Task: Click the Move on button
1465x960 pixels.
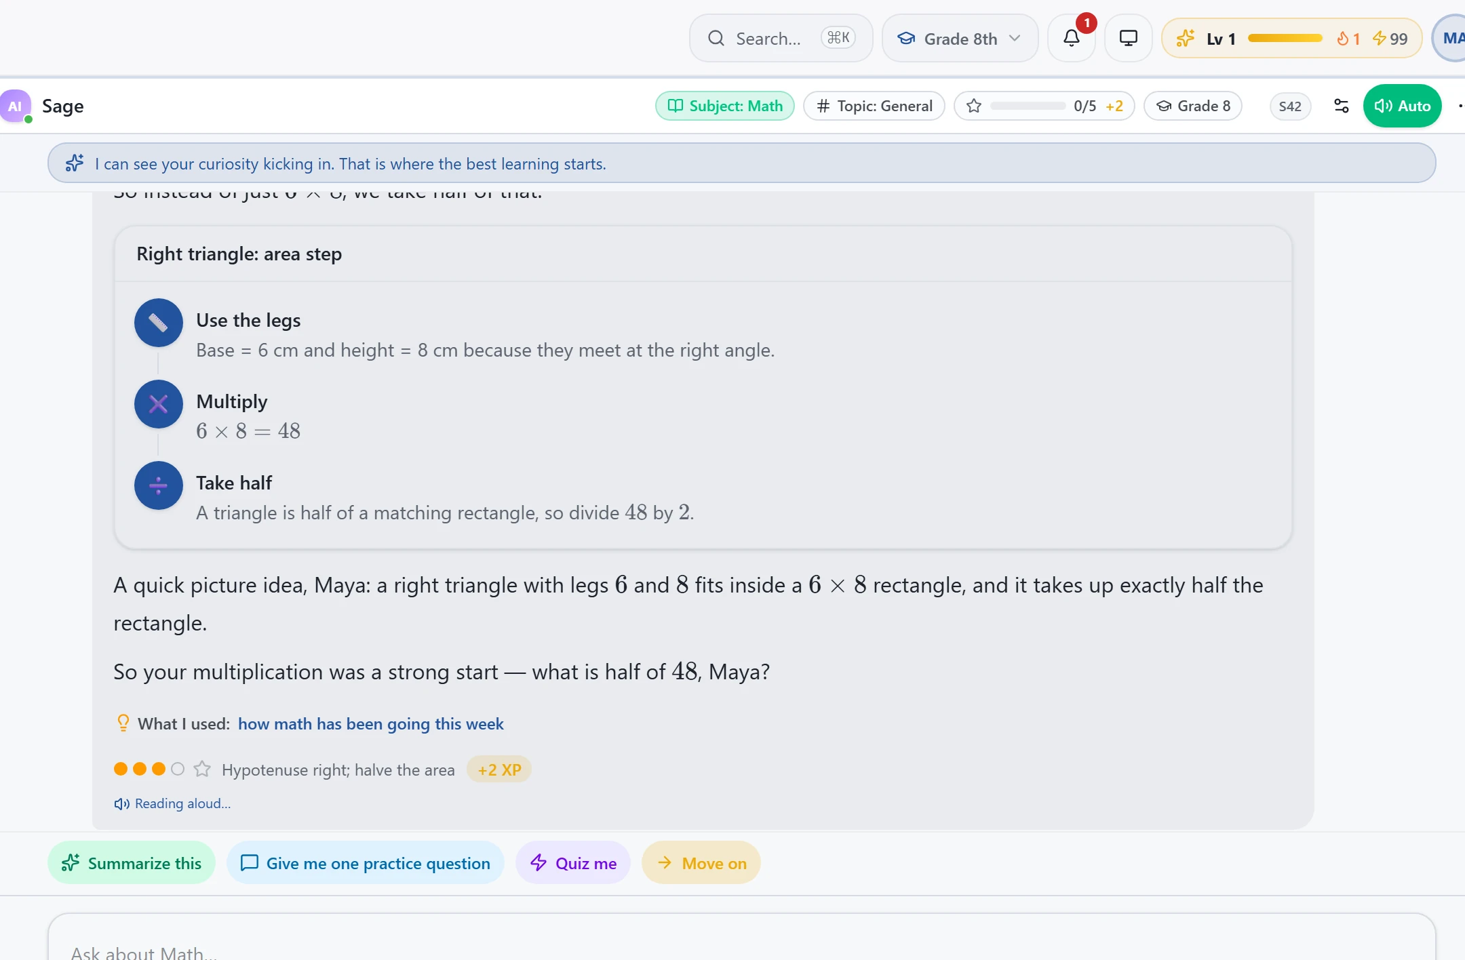Action: point(701,863)
